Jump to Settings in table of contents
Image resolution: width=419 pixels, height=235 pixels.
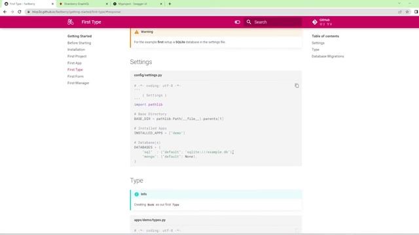coord(318,43)
